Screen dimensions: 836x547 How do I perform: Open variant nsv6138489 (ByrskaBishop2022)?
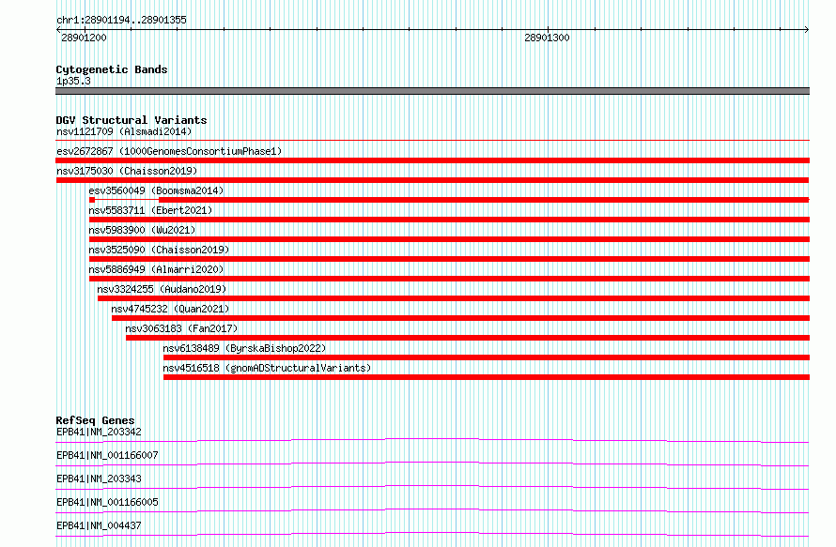(x=244, y=348)
